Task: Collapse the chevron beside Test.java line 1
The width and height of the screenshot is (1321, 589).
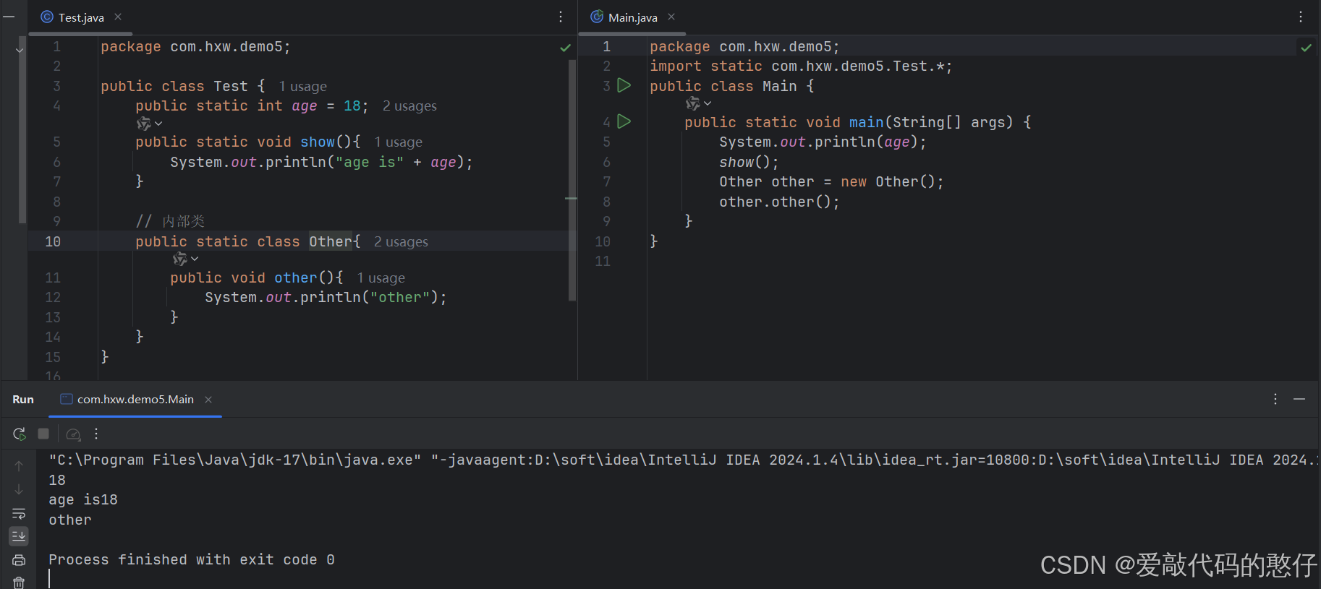Action: [20, 50]
